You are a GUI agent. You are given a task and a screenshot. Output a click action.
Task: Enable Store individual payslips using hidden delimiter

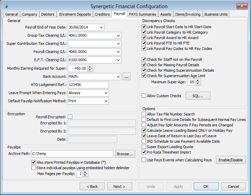click(x=33, y=168)
